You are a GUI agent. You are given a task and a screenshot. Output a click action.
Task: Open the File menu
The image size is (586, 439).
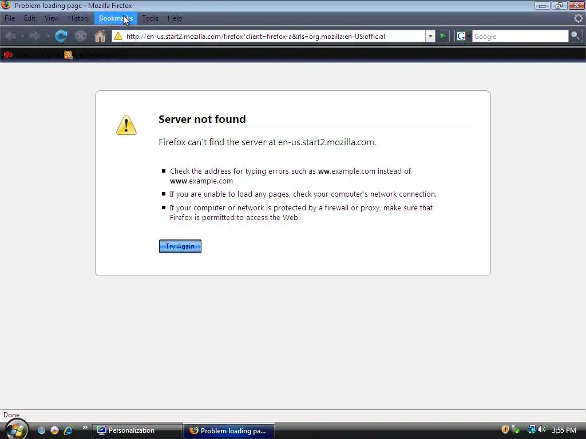(9, 18)
